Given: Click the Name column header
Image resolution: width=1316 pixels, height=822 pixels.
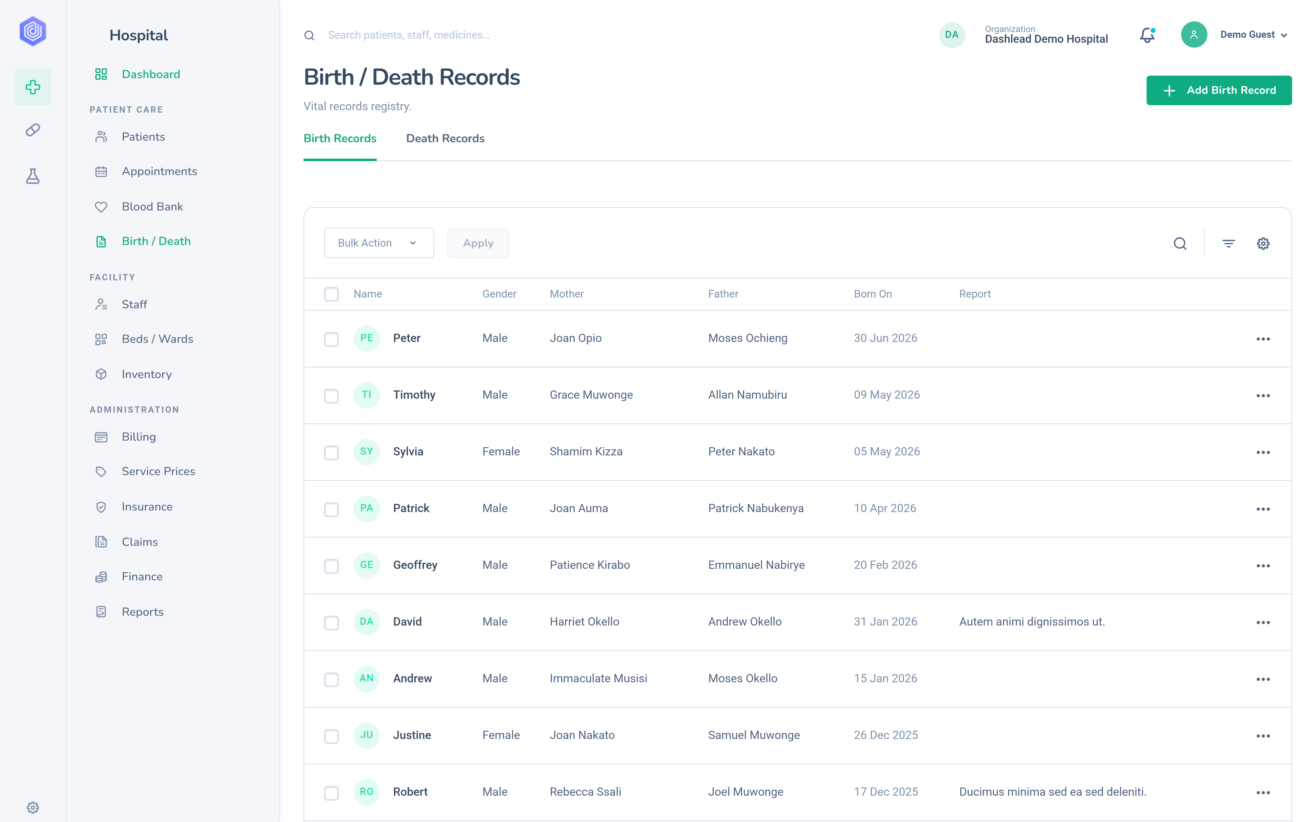Looking at the screenshot, I should (368, 293).
